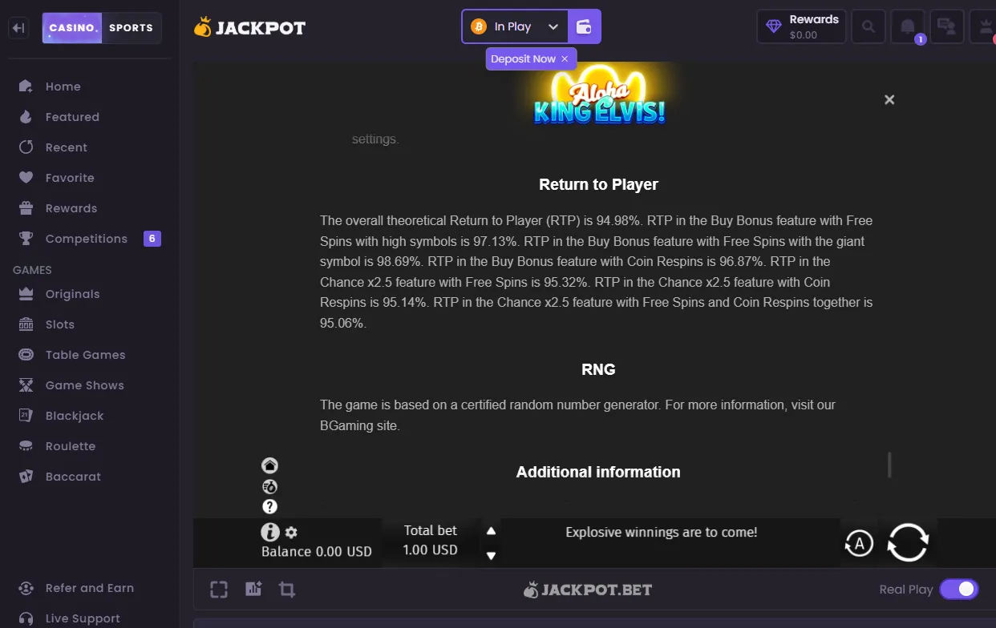This screenshot has height=628, width=996.
Task: Collapse the left sidebar arrow
Action: (x=19, y=28)
